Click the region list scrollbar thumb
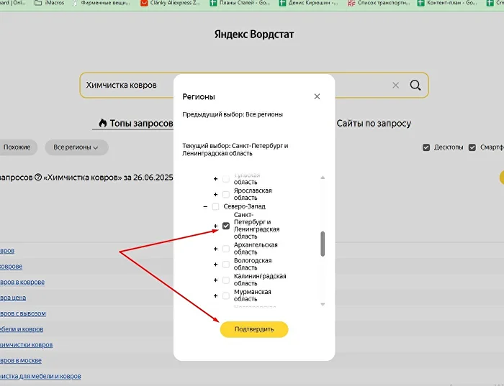Viewport: 504px width, 386px height. [323, 244]
